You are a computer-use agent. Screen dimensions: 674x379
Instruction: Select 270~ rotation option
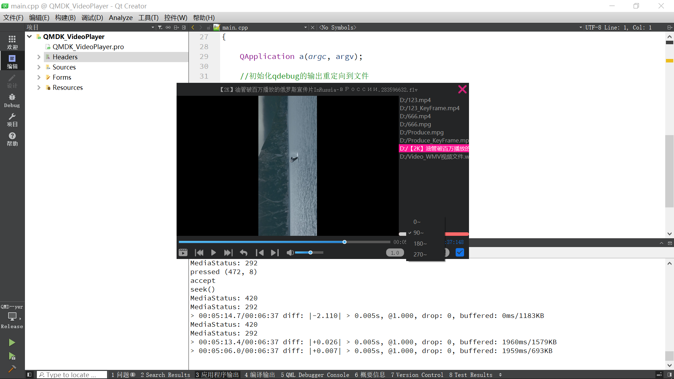pos(420,254)
